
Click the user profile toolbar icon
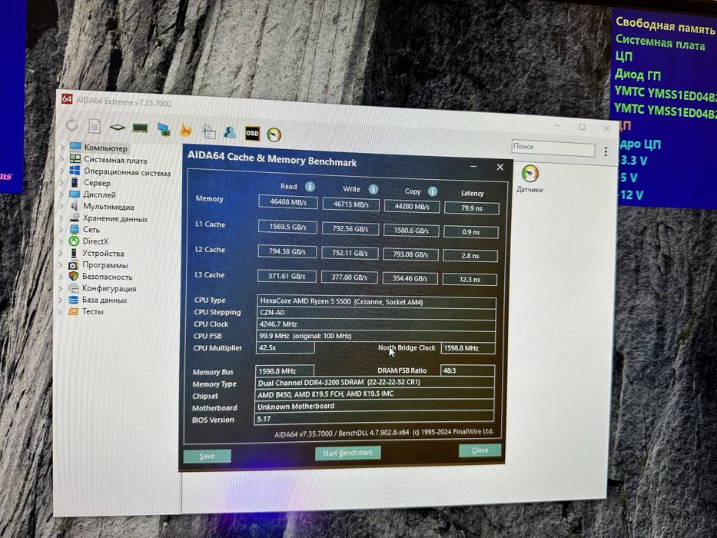230,132
